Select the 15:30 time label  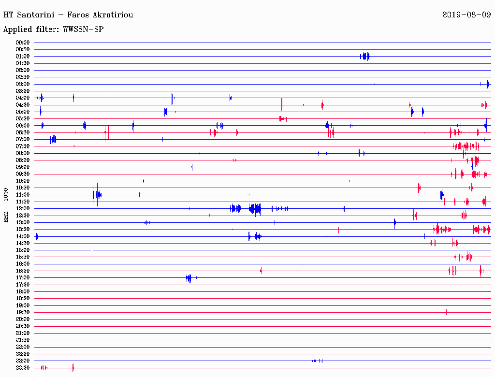[x=23, y=257]
